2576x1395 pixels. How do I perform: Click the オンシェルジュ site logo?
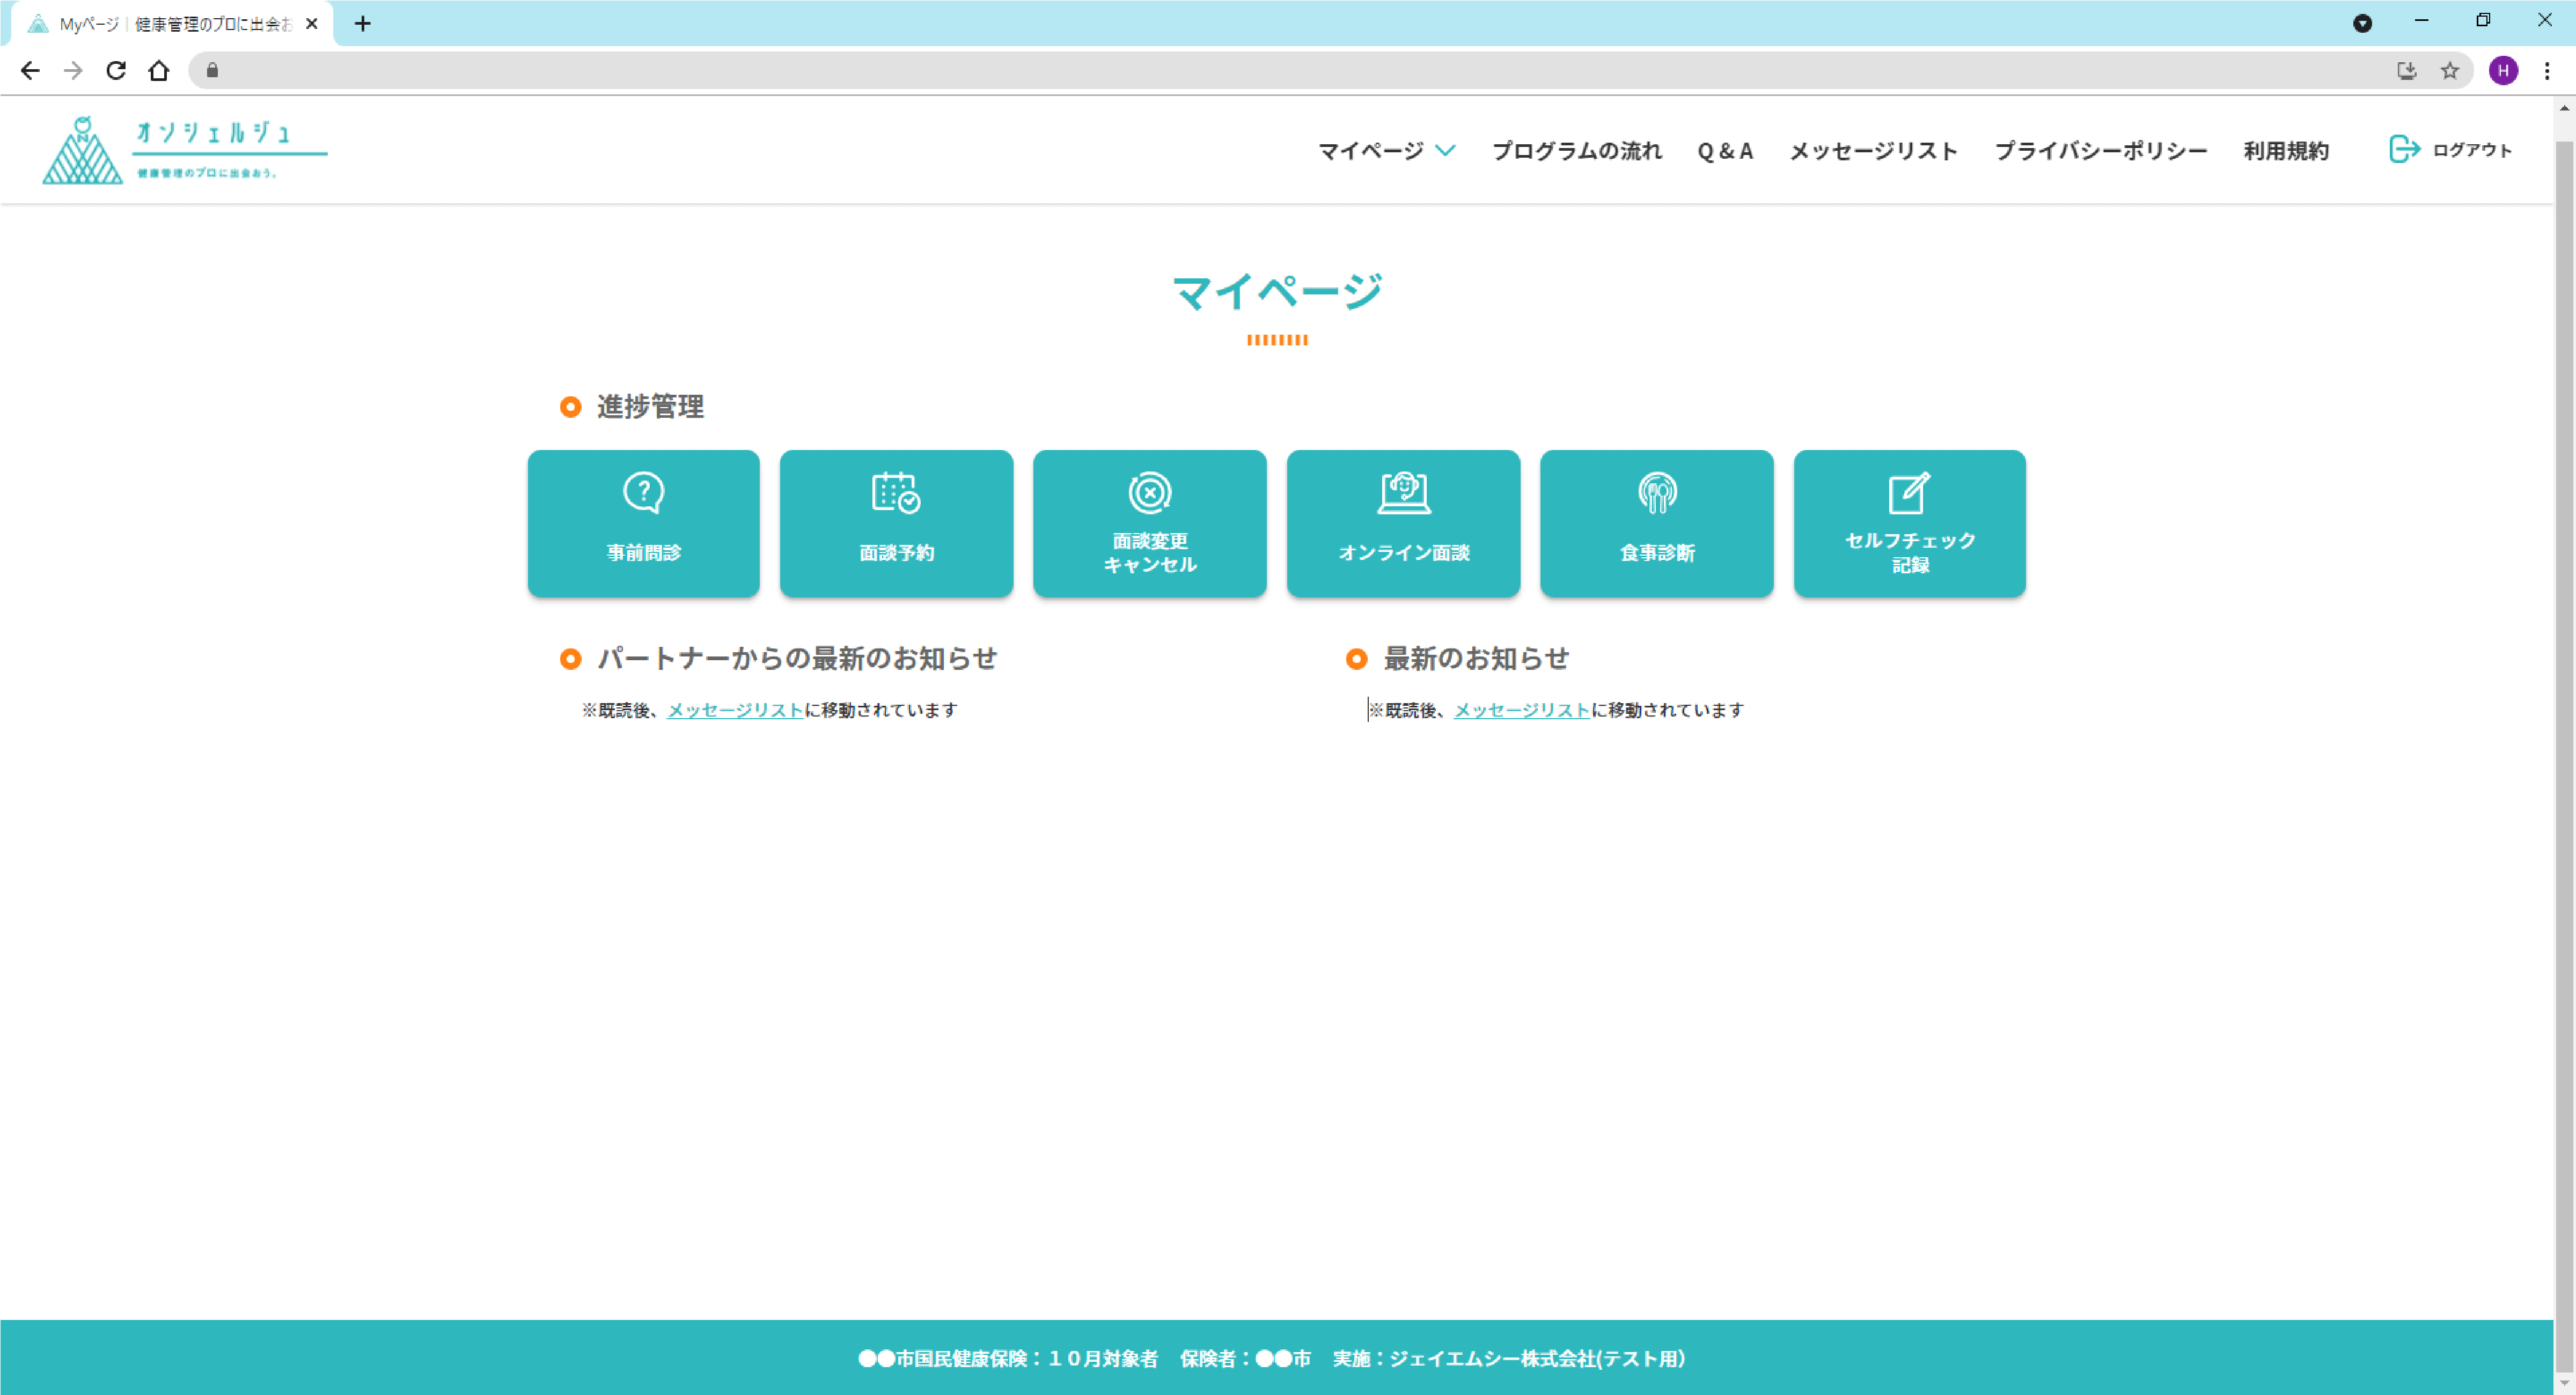[x=184, y=150]
